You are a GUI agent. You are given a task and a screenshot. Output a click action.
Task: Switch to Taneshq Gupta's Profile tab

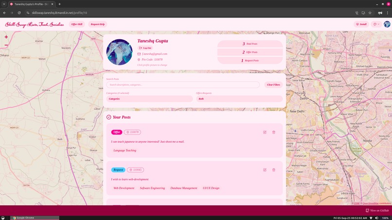31,4
